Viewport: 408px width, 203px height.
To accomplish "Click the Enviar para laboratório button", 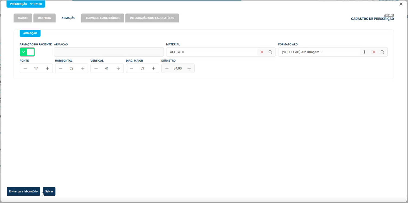I will pyautogui.click(x=23, y=191).
